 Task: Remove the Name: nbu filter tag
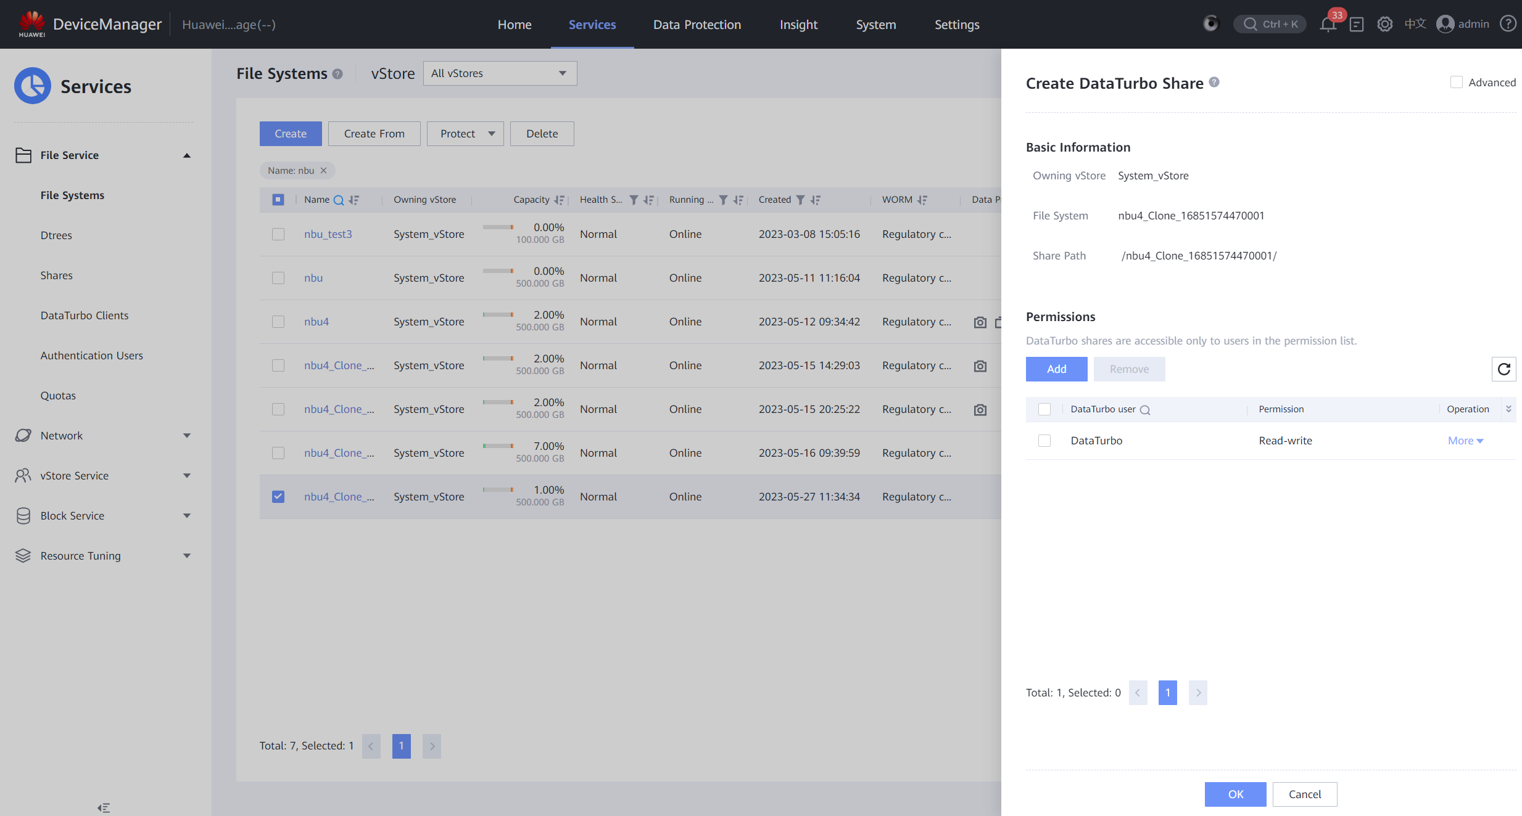point(323,171)
